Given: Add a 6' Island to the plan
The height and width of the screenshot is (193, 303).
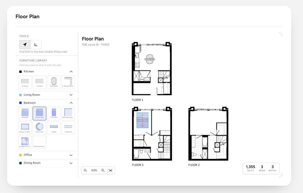Looking at the screenshot, I should pos(25,82).
